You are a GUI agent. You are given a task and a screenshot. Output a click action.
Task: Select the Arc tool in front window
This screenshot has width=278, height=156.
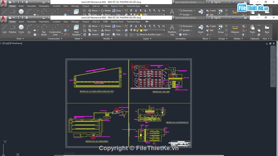pos(29,29)
